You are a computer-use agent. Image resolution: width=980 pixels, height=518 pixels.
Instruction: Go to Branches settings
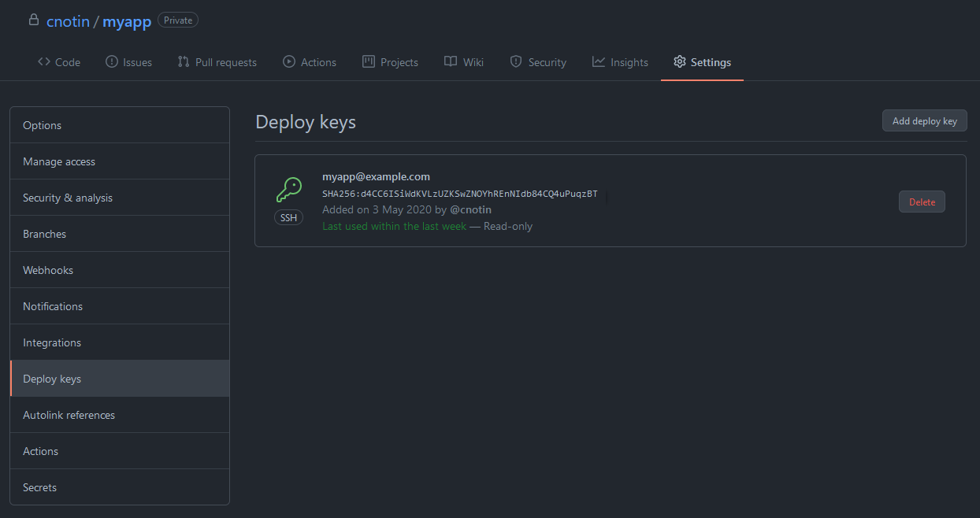pyautogui.click(x=120, y=234)
